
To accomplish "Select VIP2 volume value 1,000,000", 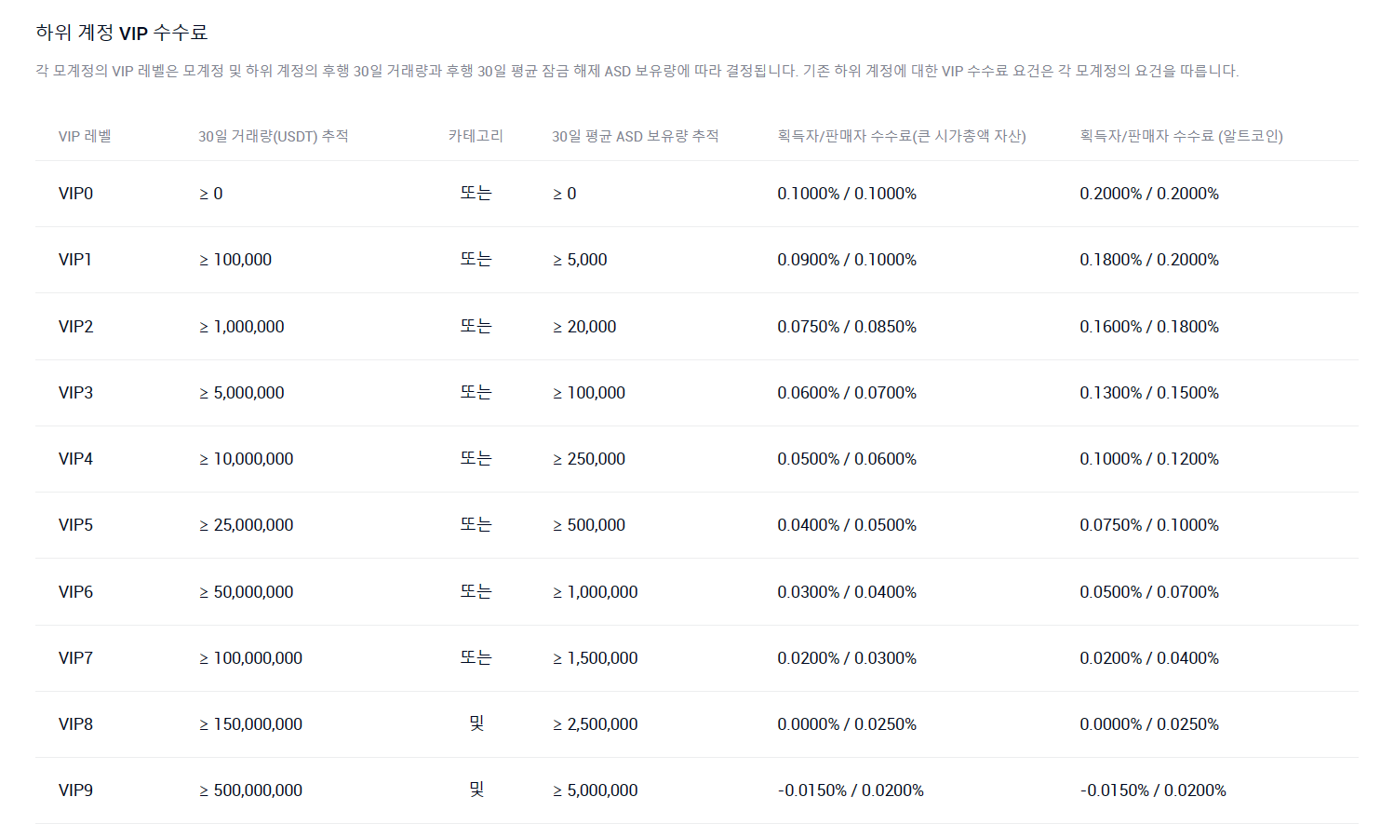I will coord(242,327).
